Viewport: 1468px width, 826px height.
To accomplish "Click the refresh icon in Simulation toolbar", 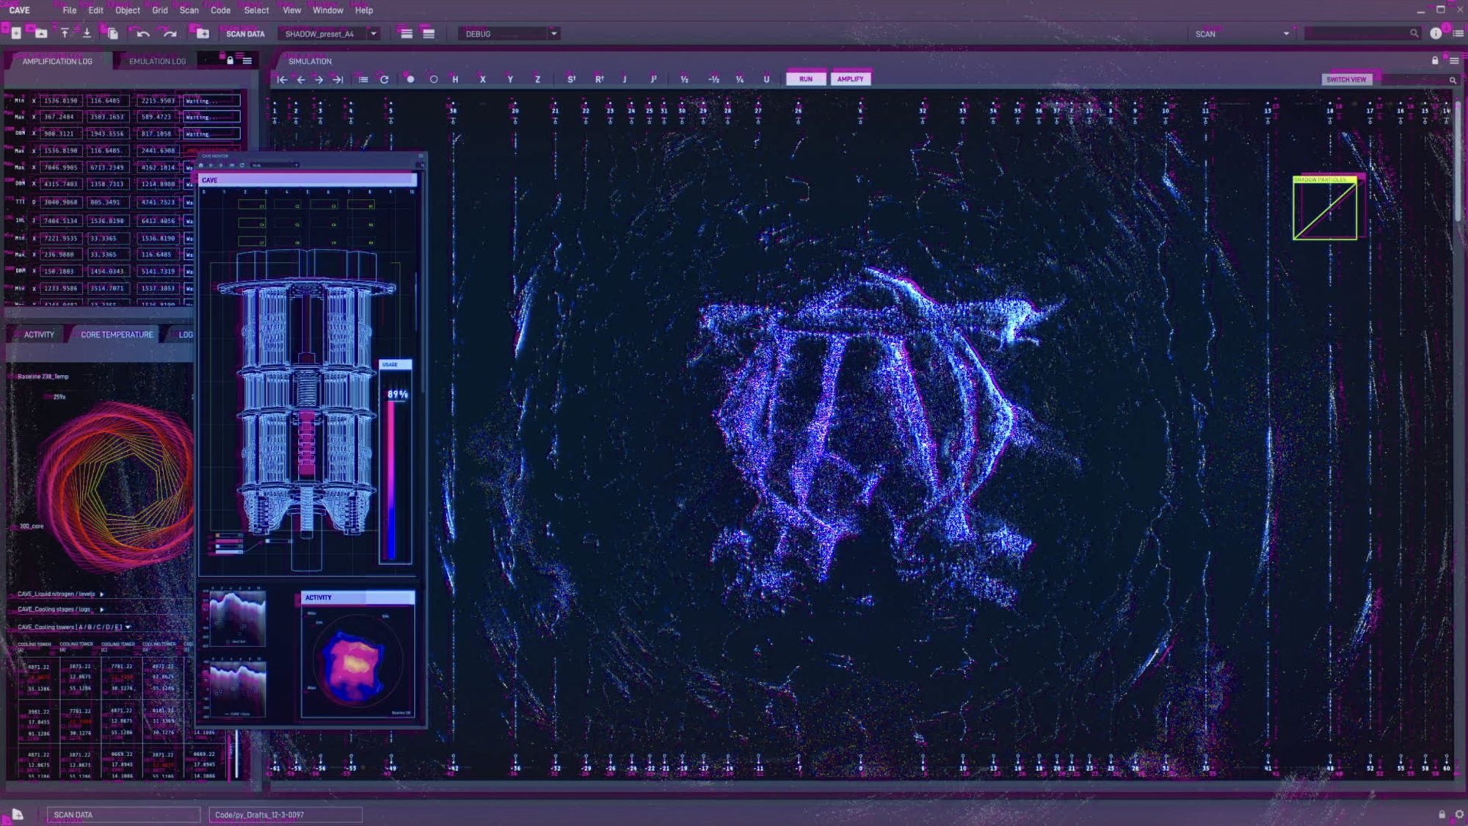I will point(384,79).
